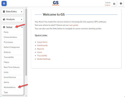Screen dimensions: 125x97
Task: Click the sidebar scroll down arrow
Action: 26,96
